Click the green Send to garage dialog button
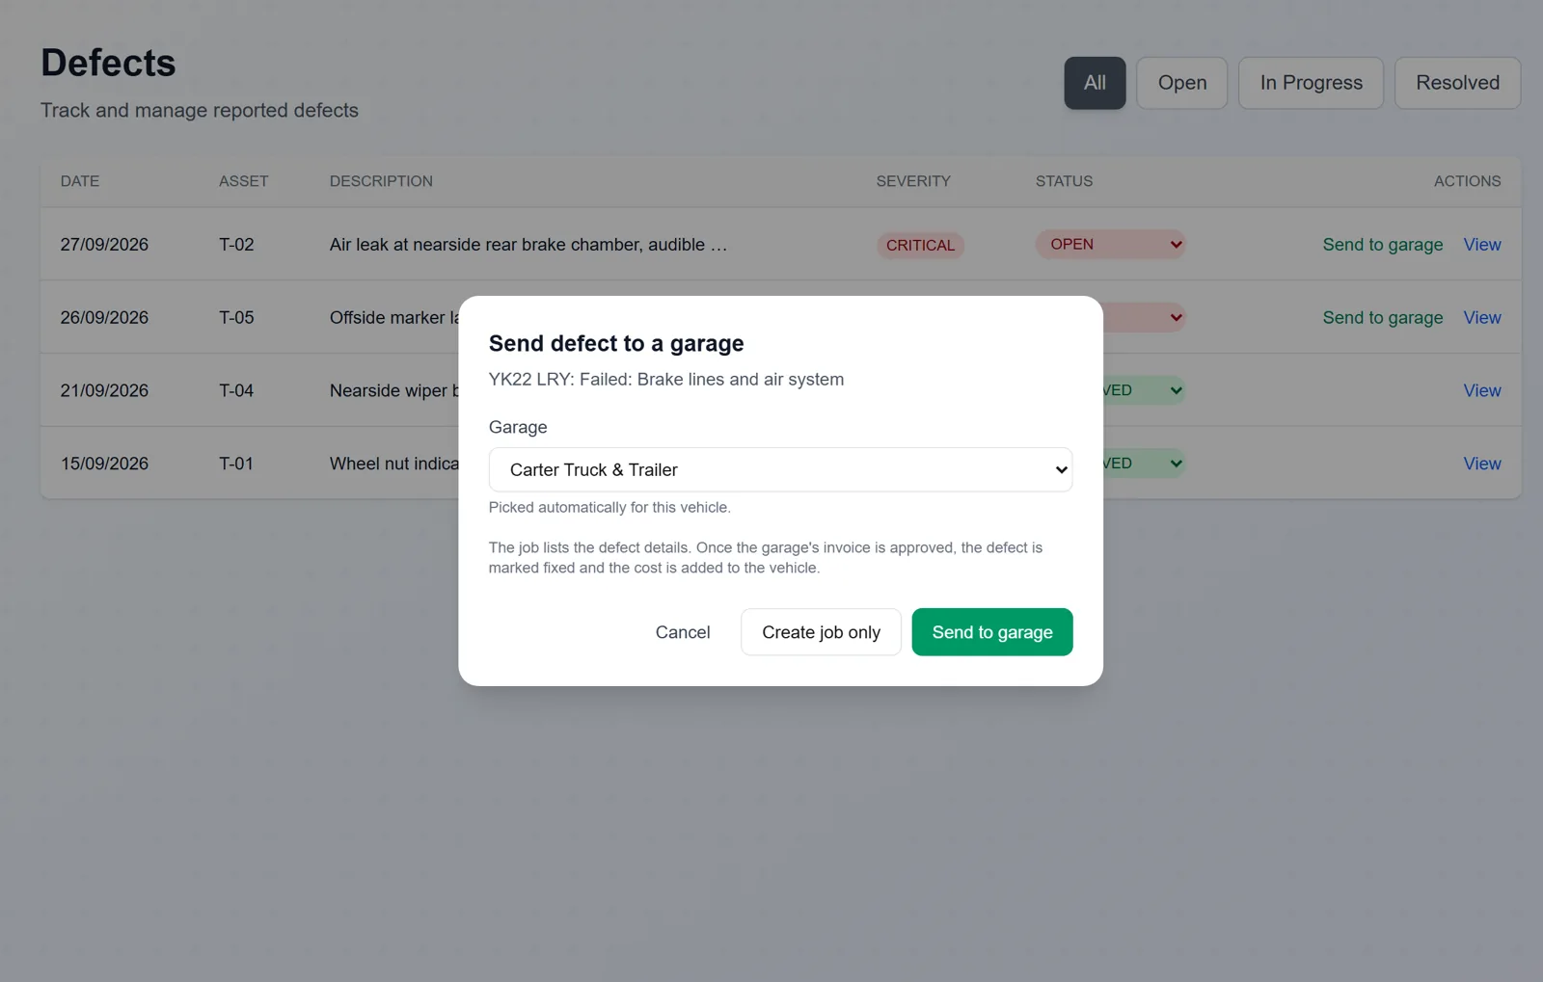 coord(991,632)
